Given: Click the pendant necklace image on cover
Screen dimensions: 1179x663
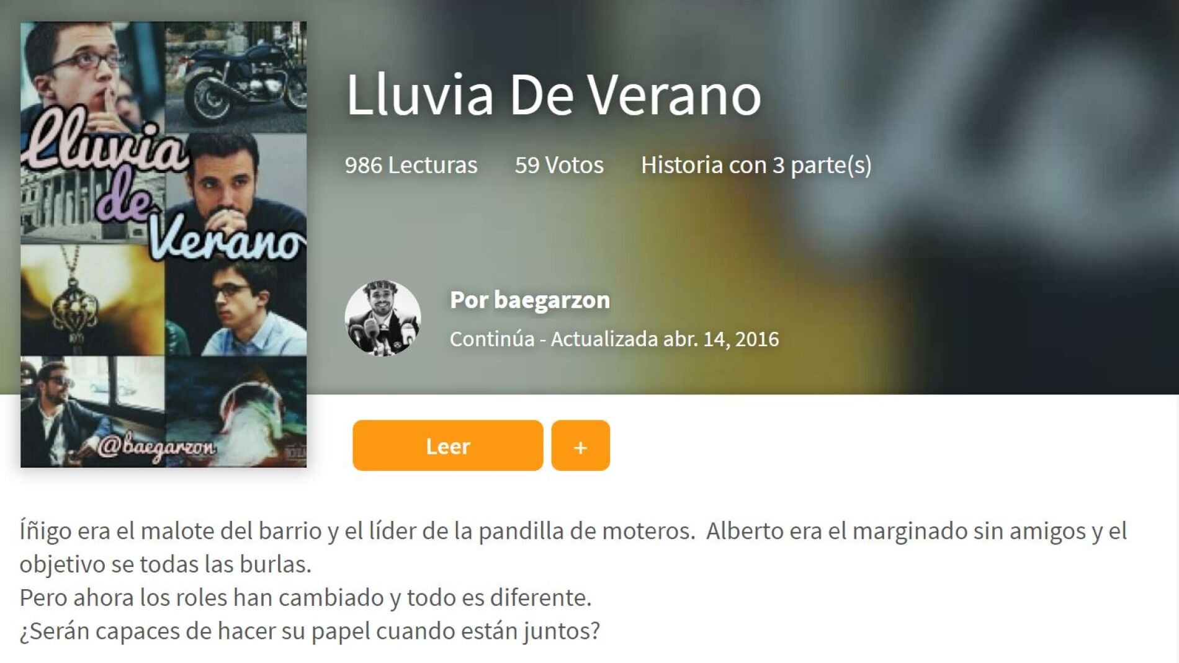Looking at the screenshot, I should pos(92,300).
